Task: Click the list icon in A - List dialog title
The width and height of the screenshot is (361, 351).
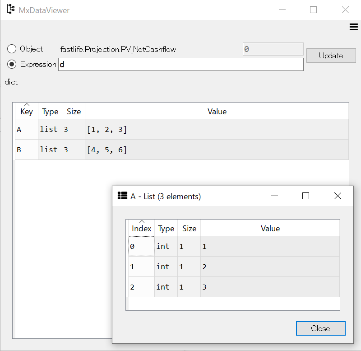Action: tap(122, 196)
